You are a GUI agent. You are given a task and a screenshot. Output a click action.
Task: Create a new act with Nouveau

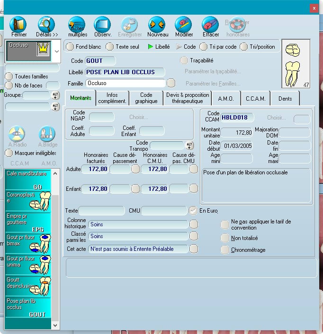tap(157, 25)
